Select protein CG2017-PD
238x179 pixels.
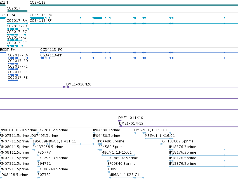tap(18, 61)
